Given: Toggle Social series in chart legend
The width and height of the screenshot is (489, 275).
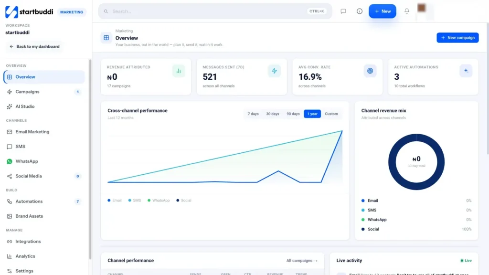Looking at the screenshot, I should point(184,201).
